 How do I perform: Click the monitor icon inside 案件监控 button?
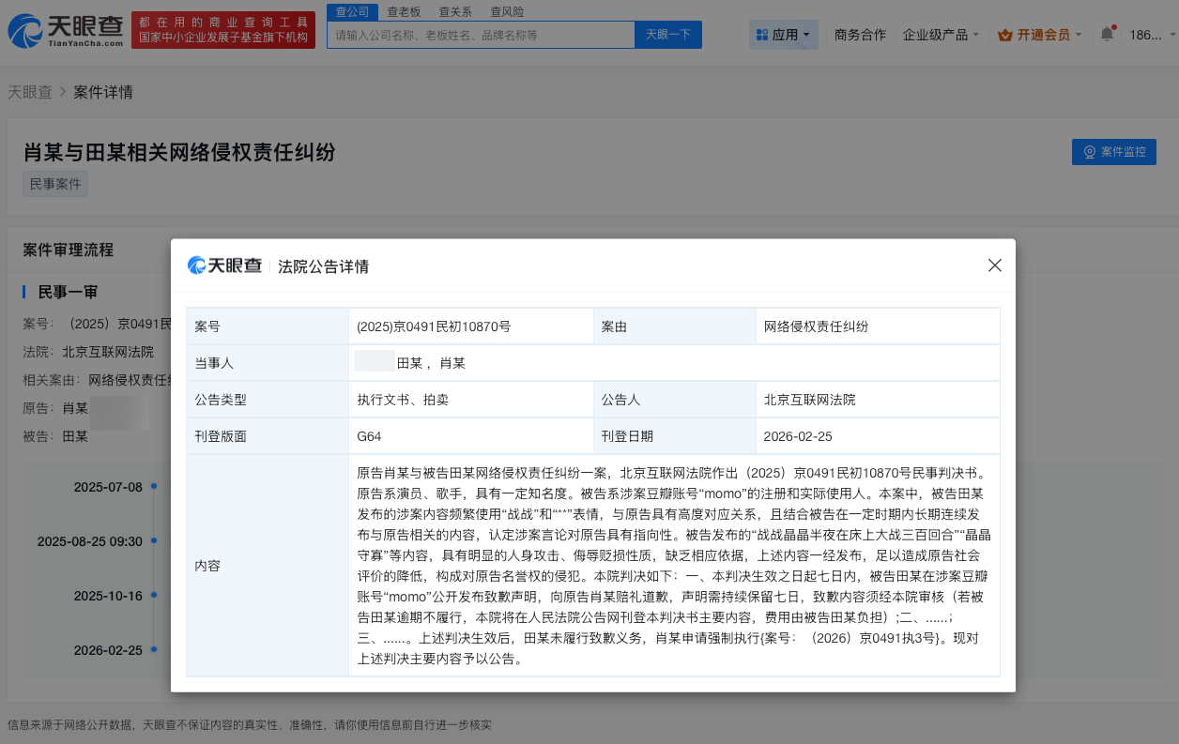[x=1090, y=152]
